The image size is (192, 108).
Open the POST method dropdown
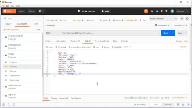point(53,33)
